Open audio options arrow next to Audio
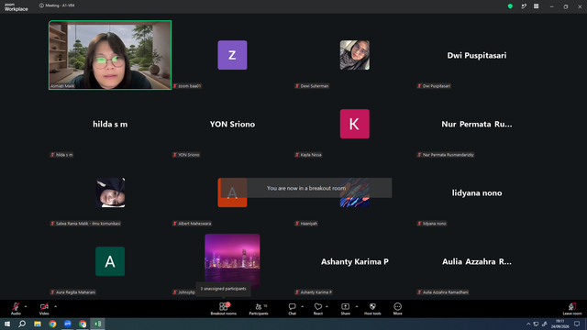 tap(26, 306)
